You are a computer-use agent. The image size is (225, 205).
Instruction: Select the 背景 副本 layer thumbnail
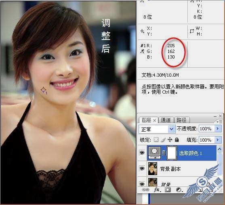click(153, 169)
